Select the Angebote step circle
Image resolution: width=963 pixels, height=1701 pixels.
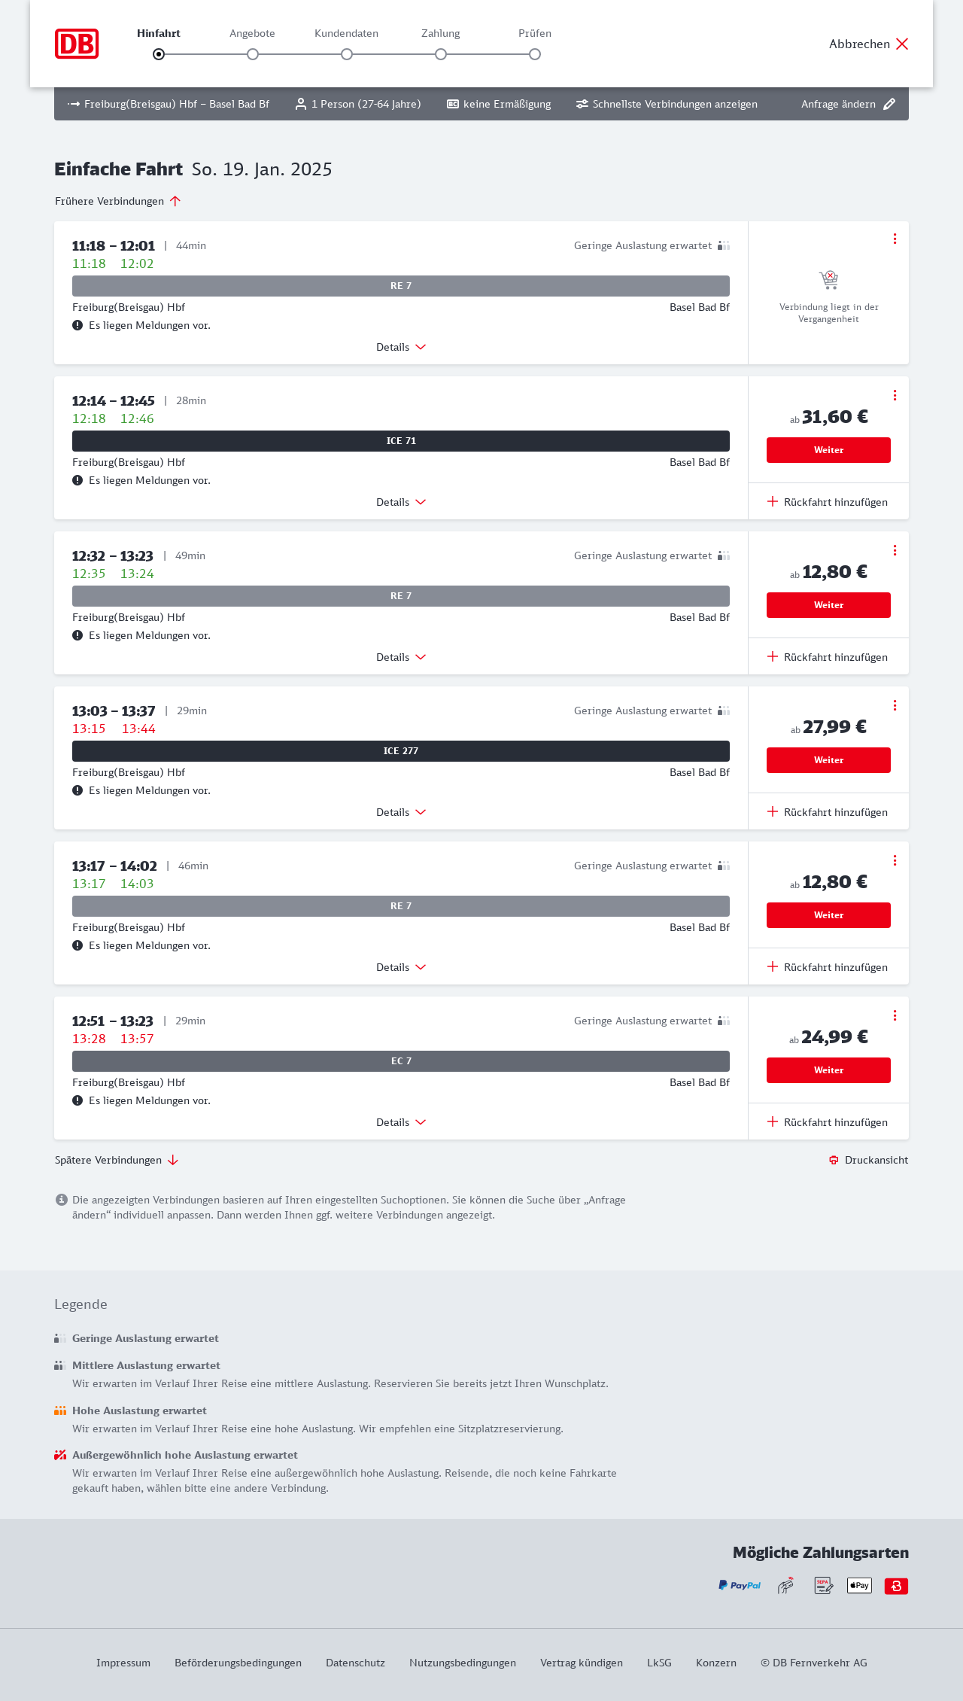[x=253, y=54]
